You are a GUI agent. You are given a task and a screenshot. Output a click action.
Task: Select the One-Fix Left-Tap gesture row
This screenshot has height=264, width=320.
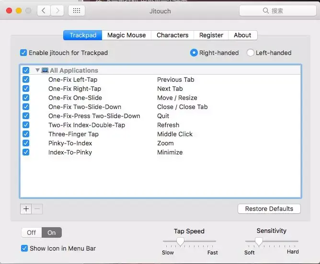pyautogui.click(x=160, y=79)
